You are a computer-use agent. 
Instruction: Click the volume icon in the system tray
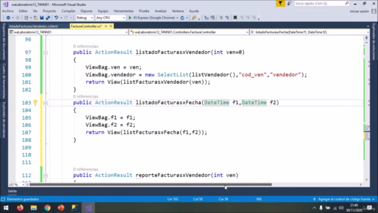click(341, 208)
